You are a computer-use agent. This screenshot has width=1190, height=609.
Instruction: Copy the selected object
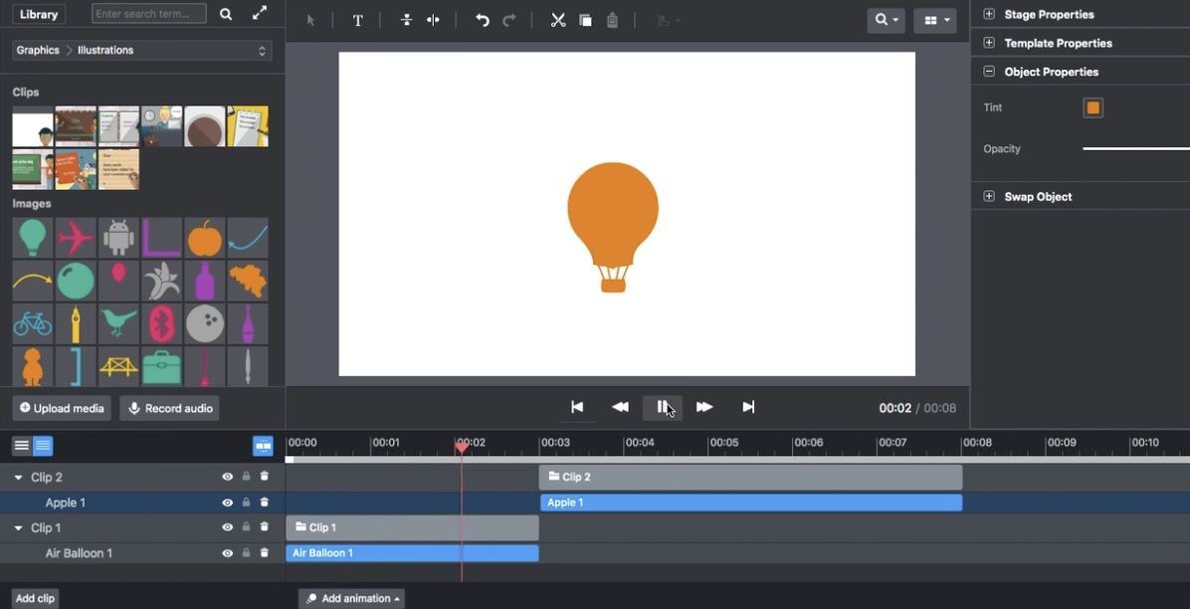pyautogui.click(x=585, y=21)
